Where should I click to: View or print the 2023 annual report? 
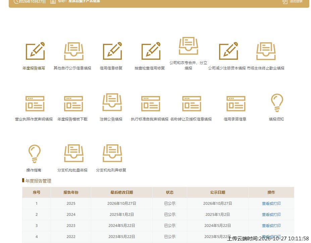coord(271,226)
